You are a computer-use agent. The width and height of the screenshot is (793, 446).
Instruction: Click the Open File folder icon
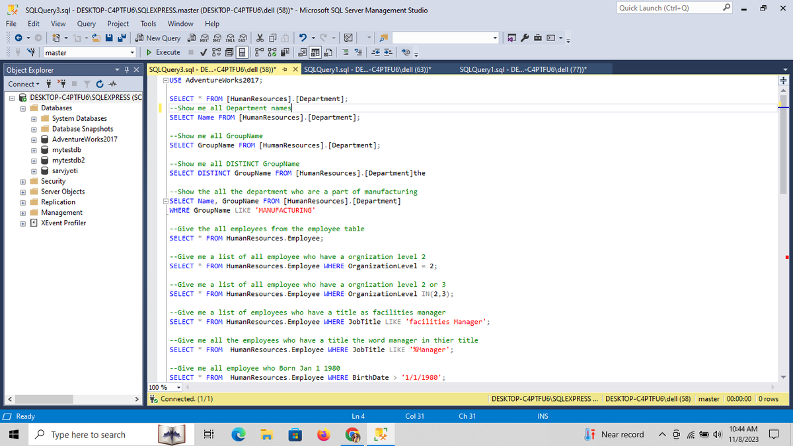(96, 38)
